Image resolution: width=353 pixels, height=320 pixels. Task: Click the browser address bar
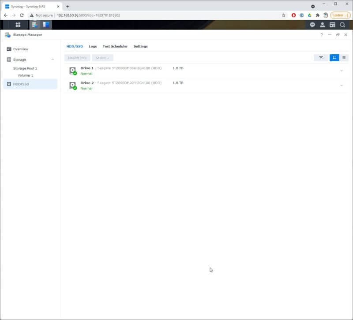pyautogui.click(x=132, y=15)
